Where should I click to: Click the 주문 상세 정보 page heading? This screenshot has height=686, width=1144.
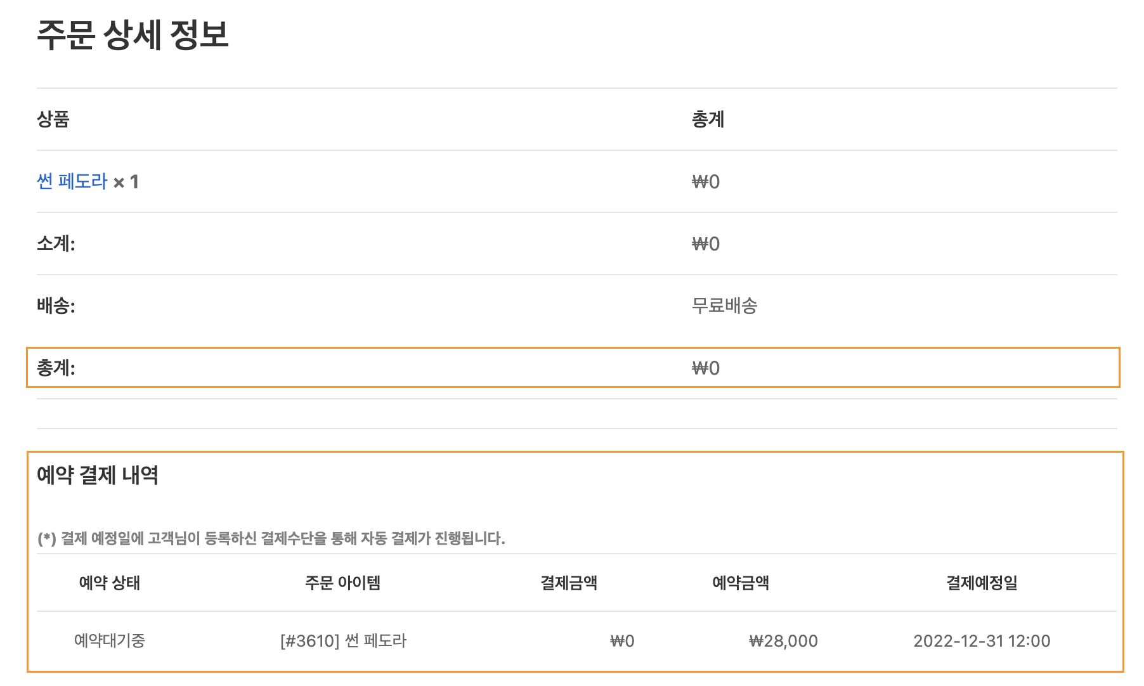coord(133,35)
